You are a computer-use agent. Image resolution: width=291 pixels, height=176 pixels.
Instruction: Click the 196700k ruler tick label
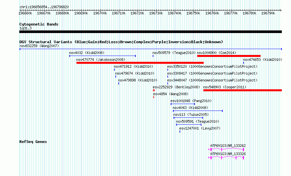tap(100, 13)
